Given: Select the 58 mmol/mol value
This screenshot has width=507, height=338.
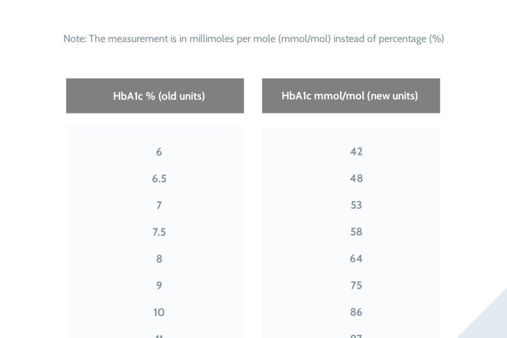Looking at the screenshot, I should click(357, 232).
